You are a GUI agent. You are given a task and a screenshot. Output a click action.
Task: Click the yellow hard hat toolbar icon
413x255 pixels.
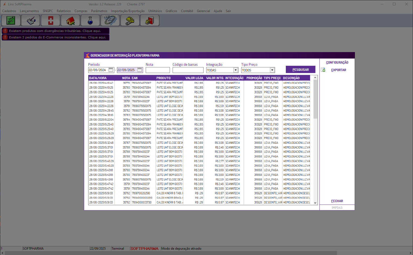point(130,20)
